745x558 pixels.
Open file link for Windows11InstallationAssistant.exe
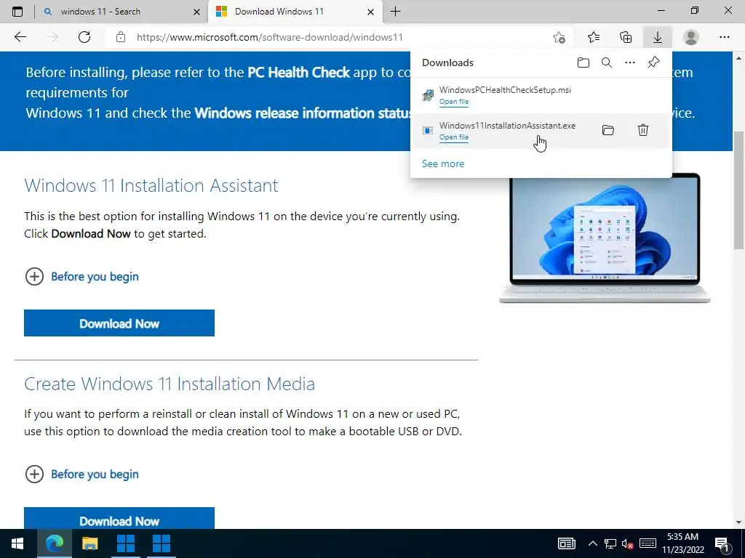tap(454, 137)
